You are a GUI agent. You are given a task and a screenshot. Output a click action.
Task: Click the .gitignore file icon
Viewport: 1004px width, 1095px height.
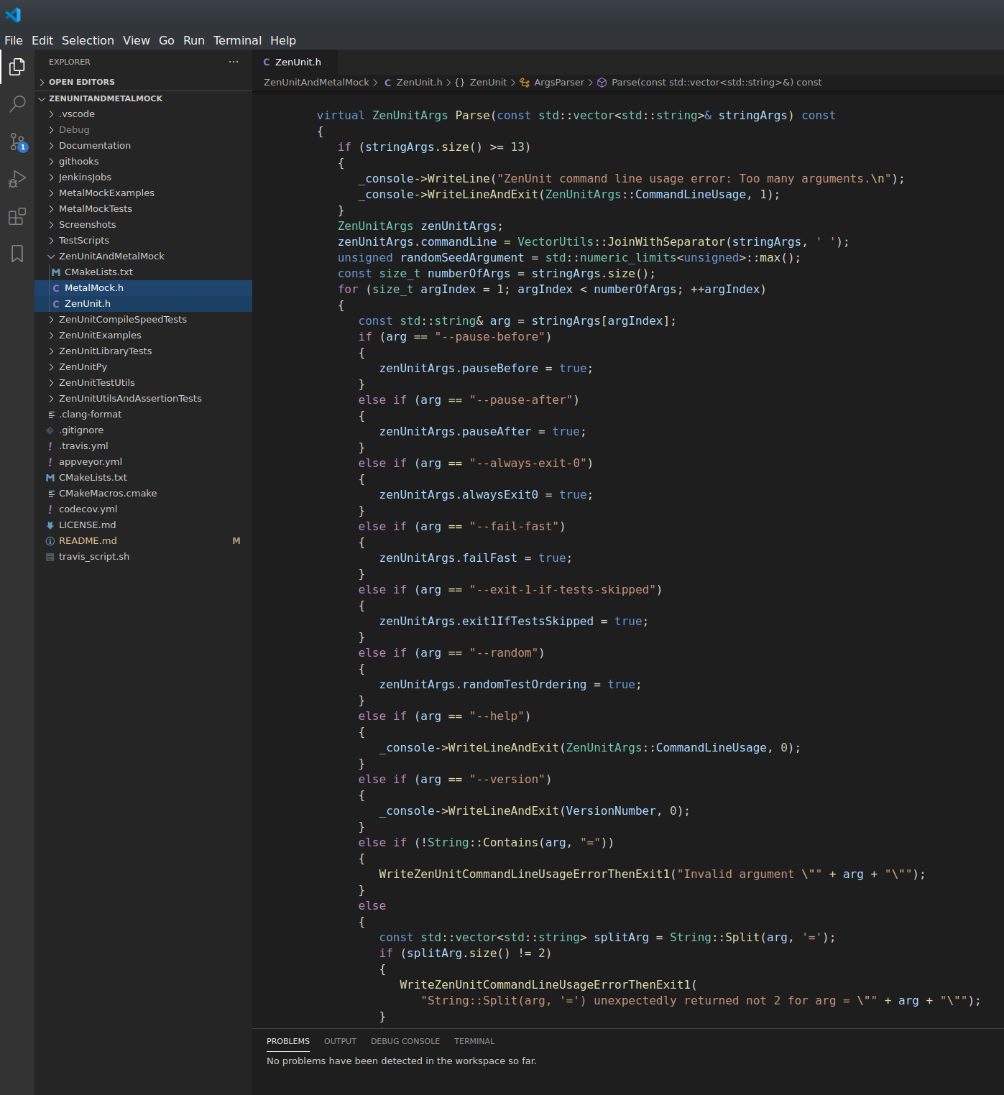click(x=50, y=430)
